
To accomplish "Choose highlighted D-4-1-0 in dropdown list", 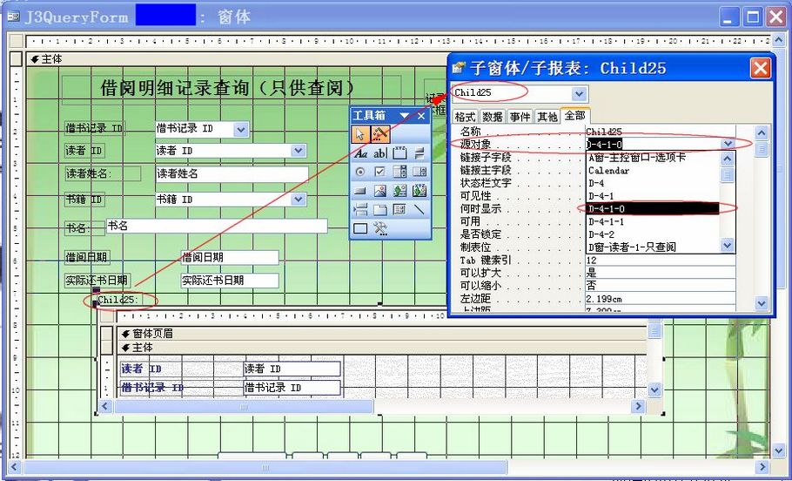I will pos(653,209).
